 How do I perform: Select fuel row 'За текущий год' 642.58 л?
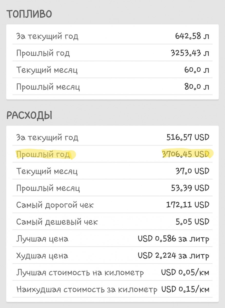[x=112, y=36]
